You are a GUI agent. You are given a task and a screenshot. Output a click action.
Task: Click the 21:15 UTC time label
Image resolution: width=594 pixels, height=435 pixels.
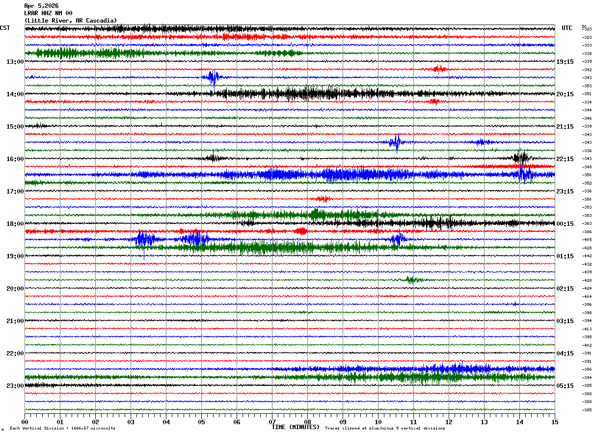pyautogui.click(x=565, y=126)
